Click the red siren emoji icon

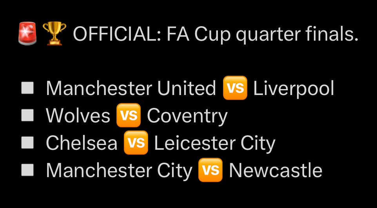click(x=27, y=34)
